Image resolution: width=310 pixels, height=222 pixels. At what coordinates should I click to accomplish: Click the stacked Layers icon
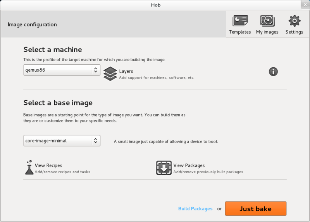tap(110, 74)
